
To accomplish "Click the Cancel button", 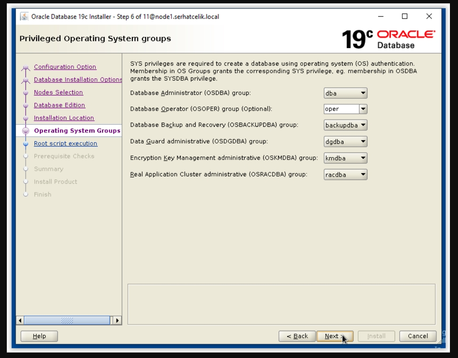I will click(418, 336).
